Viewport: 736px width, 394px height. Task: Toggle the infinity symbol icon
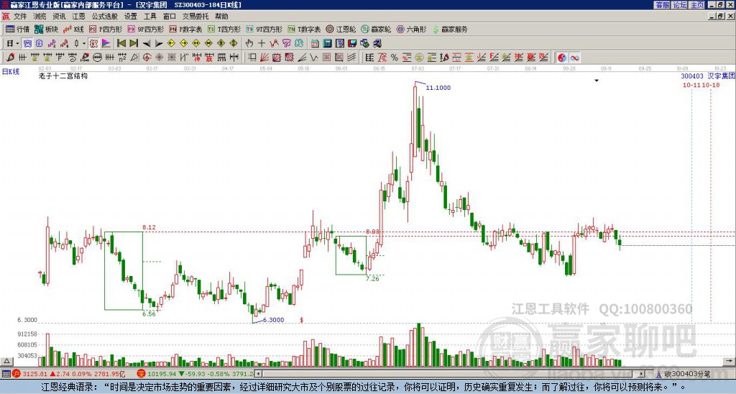tap(574, 58)
